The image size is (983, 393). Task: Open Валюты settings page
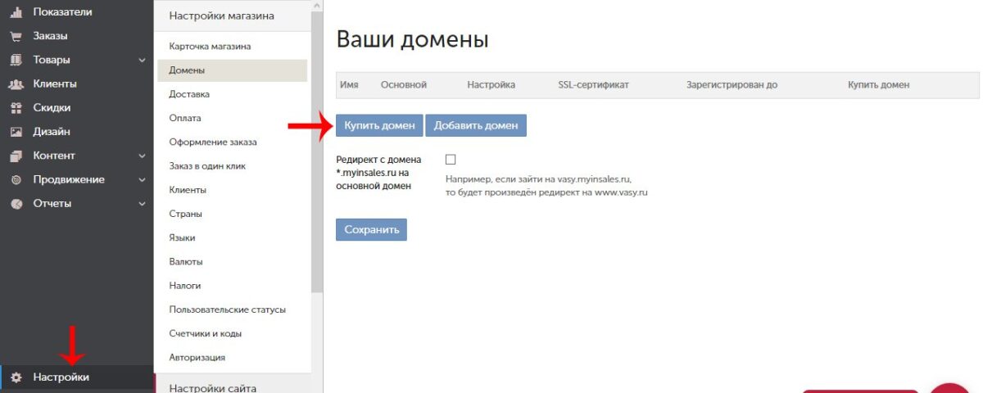[x=186, y=261]
